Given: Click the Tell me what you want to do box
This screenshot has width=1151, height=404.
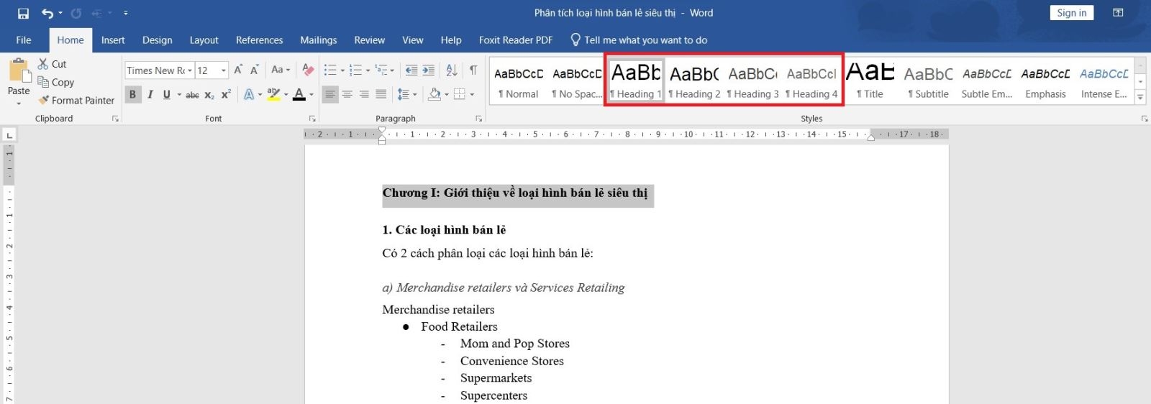Looking at the screenshot, I should pyautogui.click(x=639, y=40).
